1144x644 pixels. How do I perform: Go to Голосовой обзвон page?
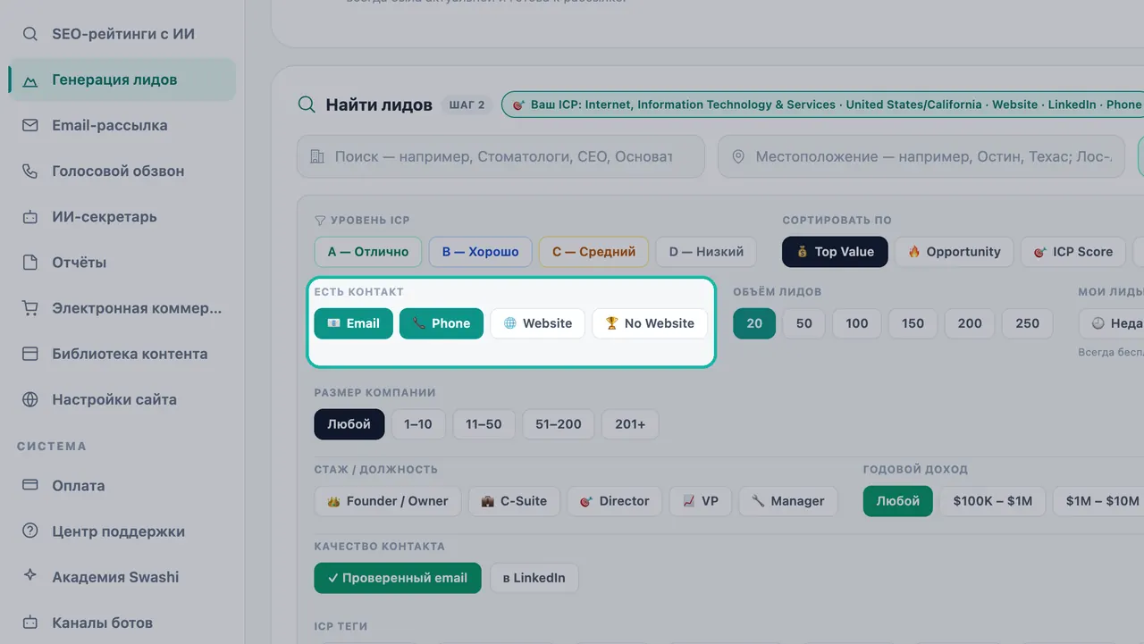tap(122, 171)
